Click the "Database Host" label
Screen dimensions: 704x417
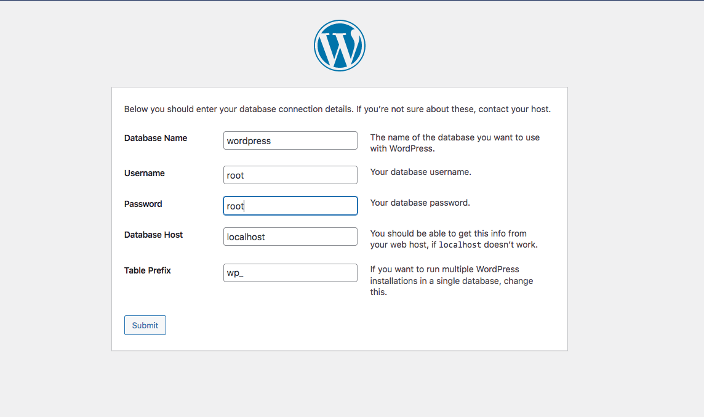[153, 235]
